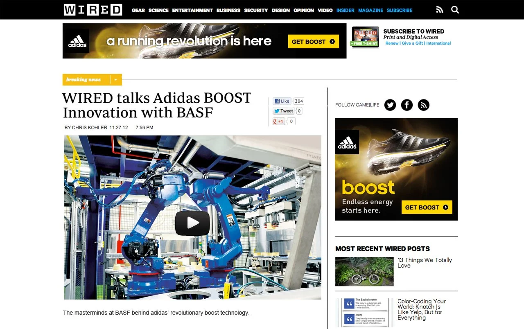Viewport: 524px width, 329px height.
Task: Go to the MAGAZINE section
Action: (x=370, y=10)
